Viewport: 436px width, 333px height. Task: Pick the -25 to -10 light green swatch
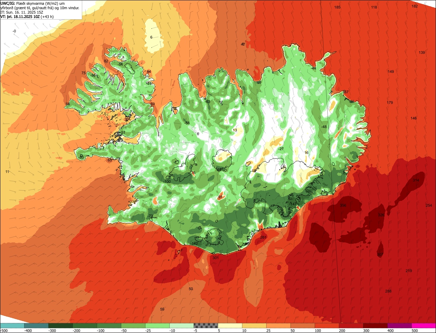click(x=157, y=326)
